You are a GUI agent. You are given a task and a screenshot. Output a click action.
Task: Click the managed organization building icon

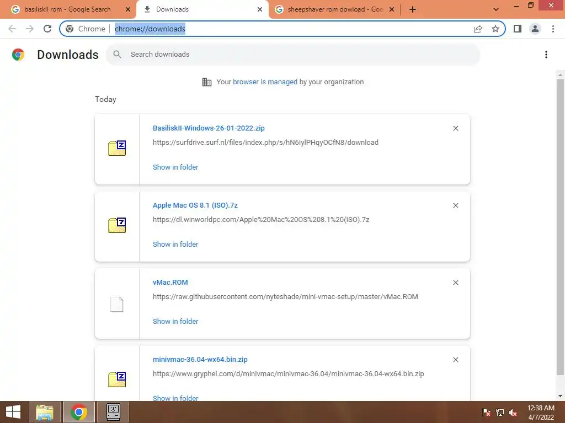(x=206, y=82)
